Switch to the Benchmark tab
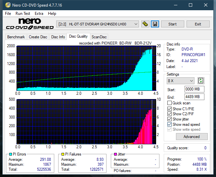The image size is (216, 177). click(16, 37)
